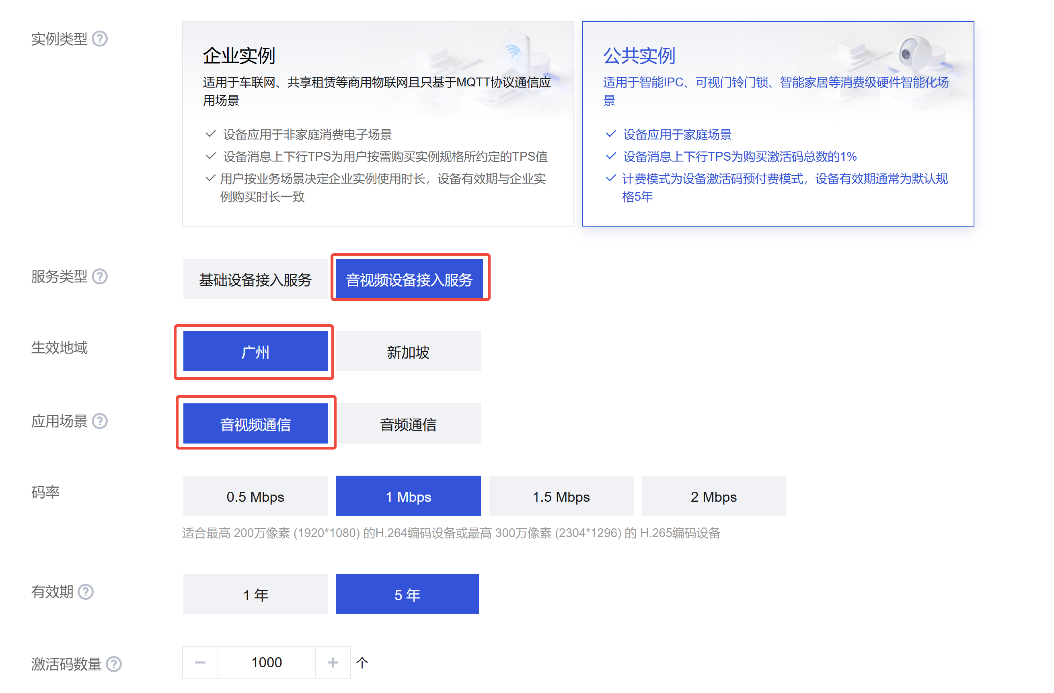Viewport: 1054px width, 693px height.
Task: Choose 音频通信 scenario
Action: coord(408,423)
